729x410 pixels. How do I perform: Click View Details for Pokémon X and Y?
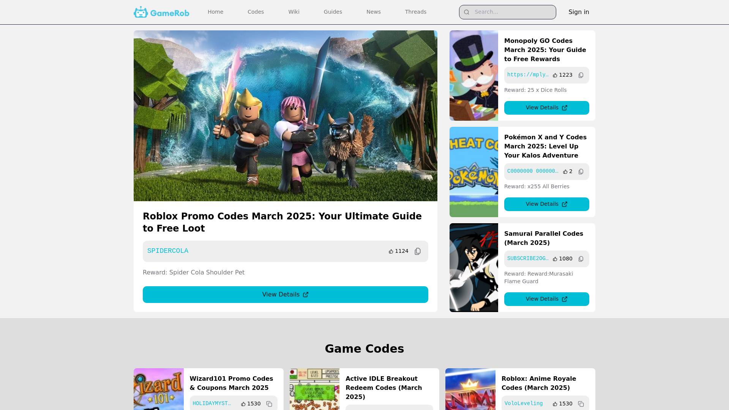point(547,204)
